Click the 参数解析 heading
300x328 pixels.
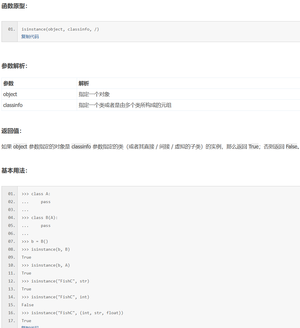(14, 66)
